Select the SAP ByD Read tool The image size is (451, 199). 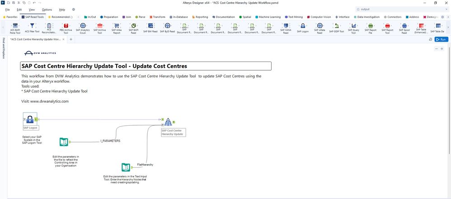(167, 28)
